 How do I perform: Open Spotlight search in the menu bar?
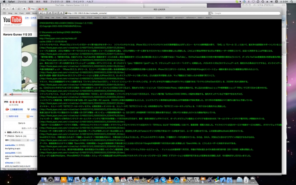292,2
